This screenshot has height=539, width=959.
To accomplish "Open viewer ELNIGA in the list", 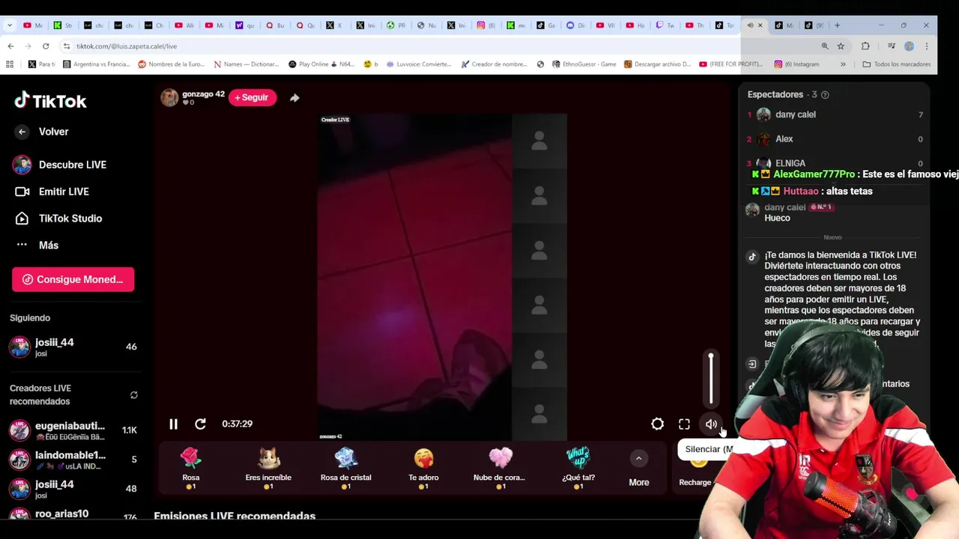I will (x=835, y=163).
